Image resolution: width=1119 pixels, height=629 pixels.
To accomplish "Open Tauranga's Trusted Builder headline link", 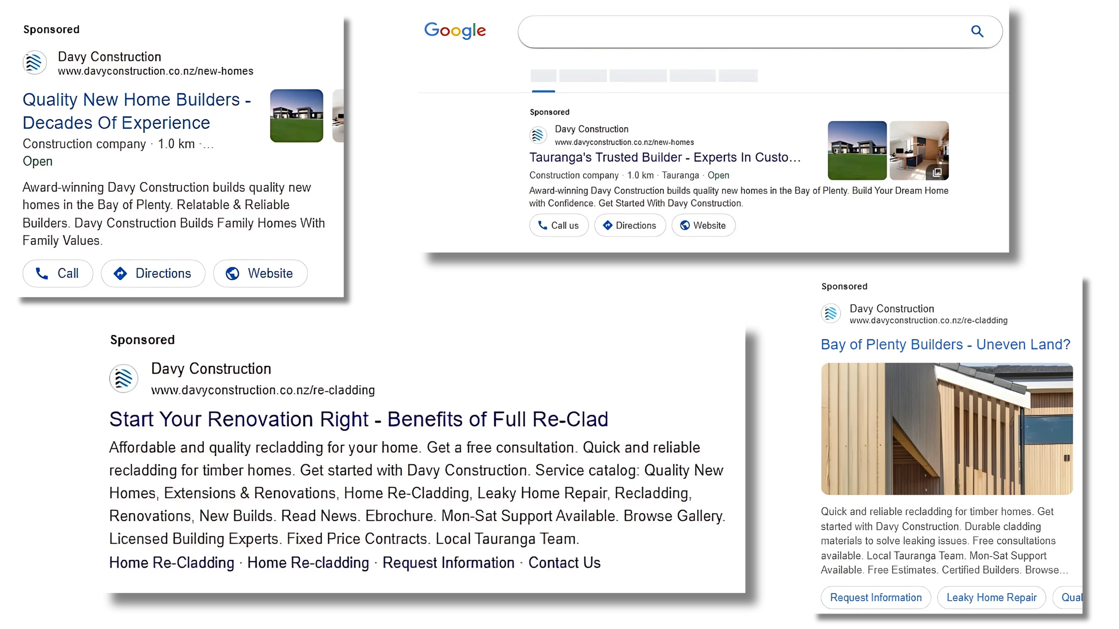I will coord(664,157).
